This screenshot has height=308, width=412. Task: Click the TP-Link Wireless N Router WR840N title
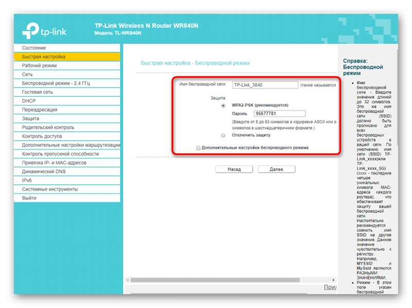pos(146,26)
